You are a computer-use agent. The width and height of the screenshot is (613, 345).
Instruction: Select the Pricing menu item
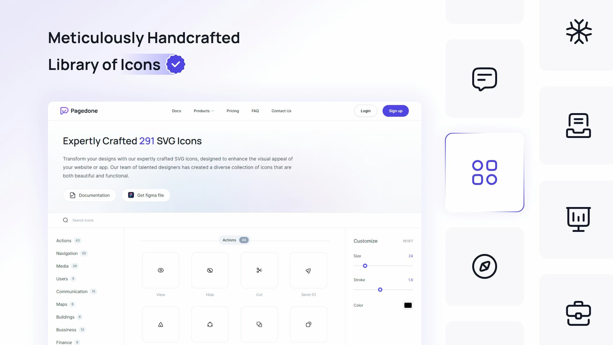pyautogui.click(x=232, y=111)
